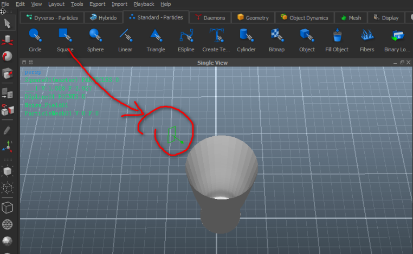
Task: Activate the arrow selection tool
Action: 8,23
